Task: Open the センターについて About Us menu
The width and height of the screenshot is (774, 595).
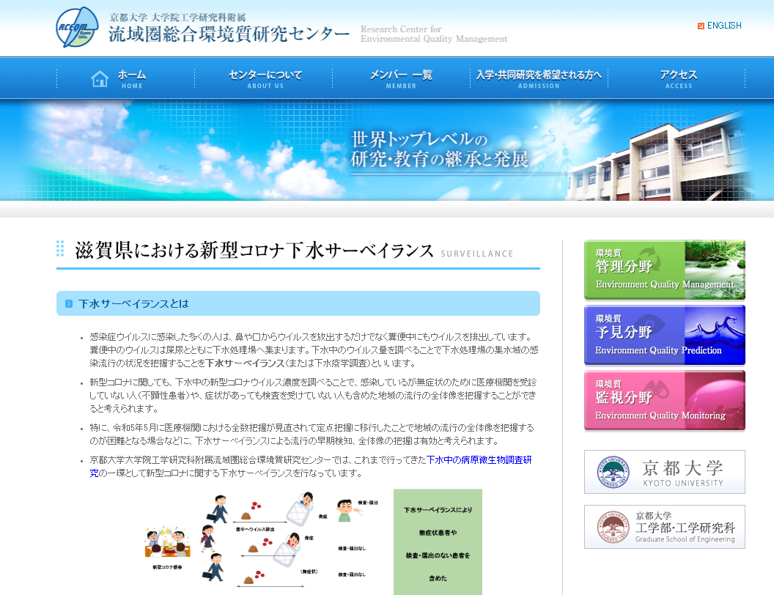Action: pyautogui.click(x=265, y=78)
